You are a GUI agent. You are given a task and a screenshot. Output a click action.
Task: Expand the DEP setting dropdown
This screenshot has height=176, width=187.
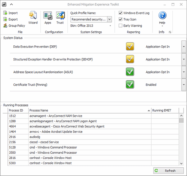184,46
